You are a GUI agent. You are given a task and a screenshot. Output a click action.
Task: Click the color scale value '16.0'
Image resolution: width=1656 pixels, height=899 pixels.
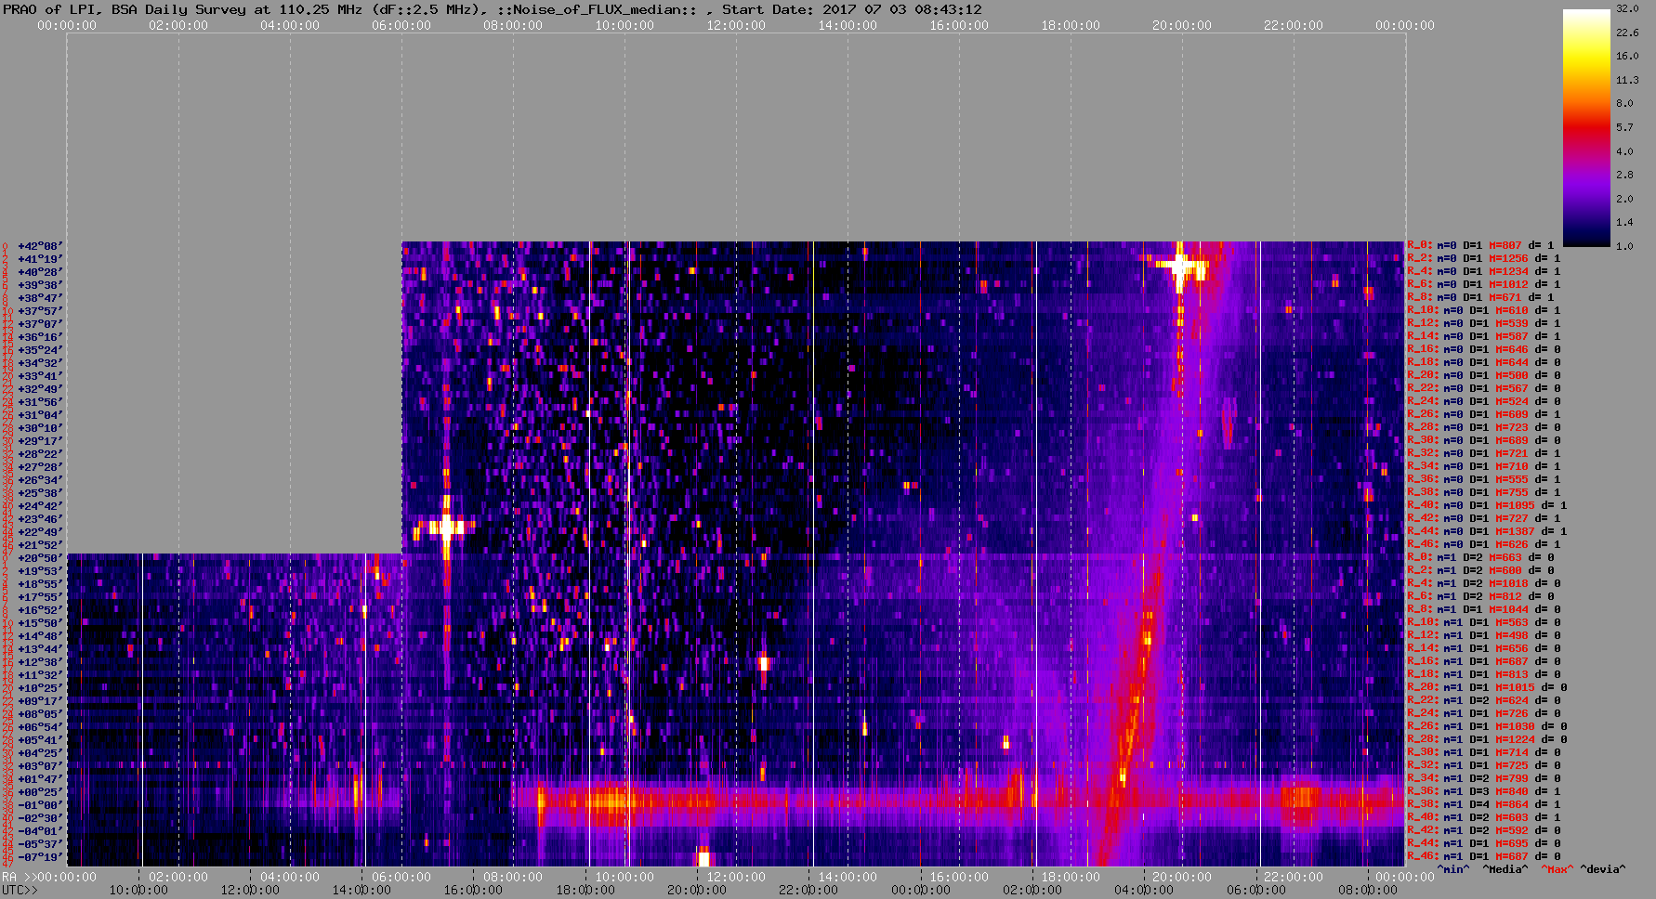pyautogui.click(x=1627, y=56)
